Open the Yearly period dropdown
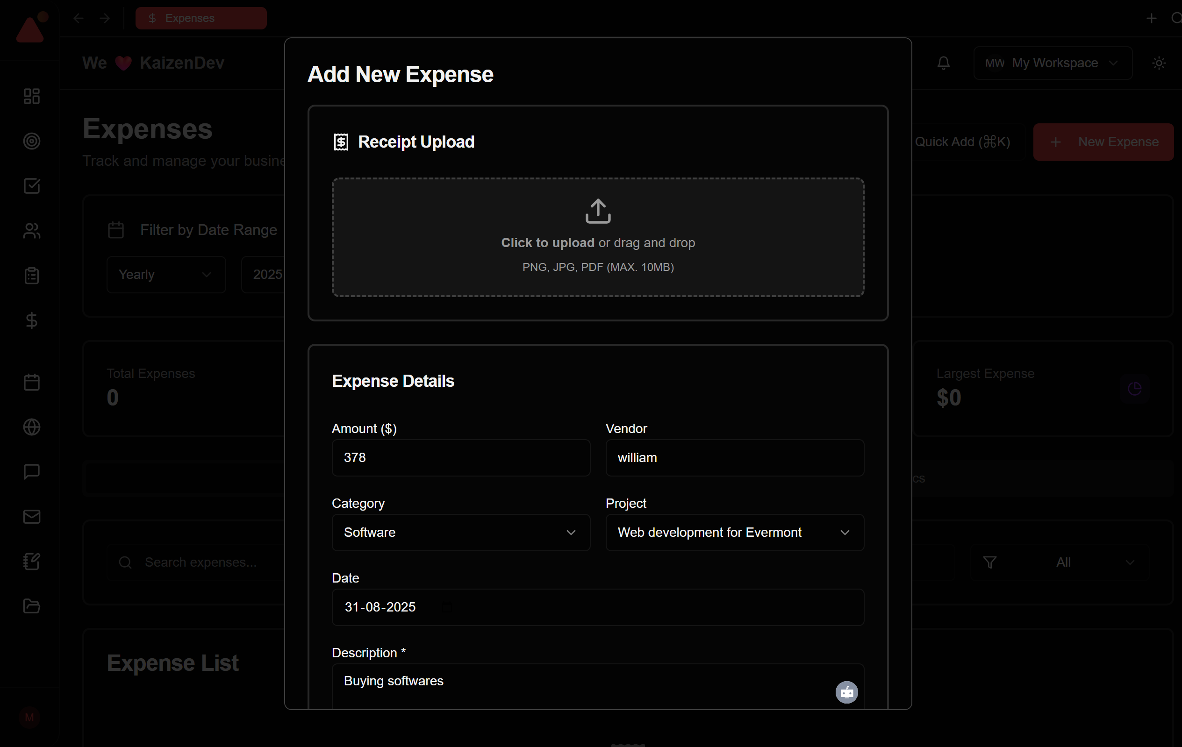This screenshot has width=1182, height=747. pyautogui.click(x=166, y=274)
